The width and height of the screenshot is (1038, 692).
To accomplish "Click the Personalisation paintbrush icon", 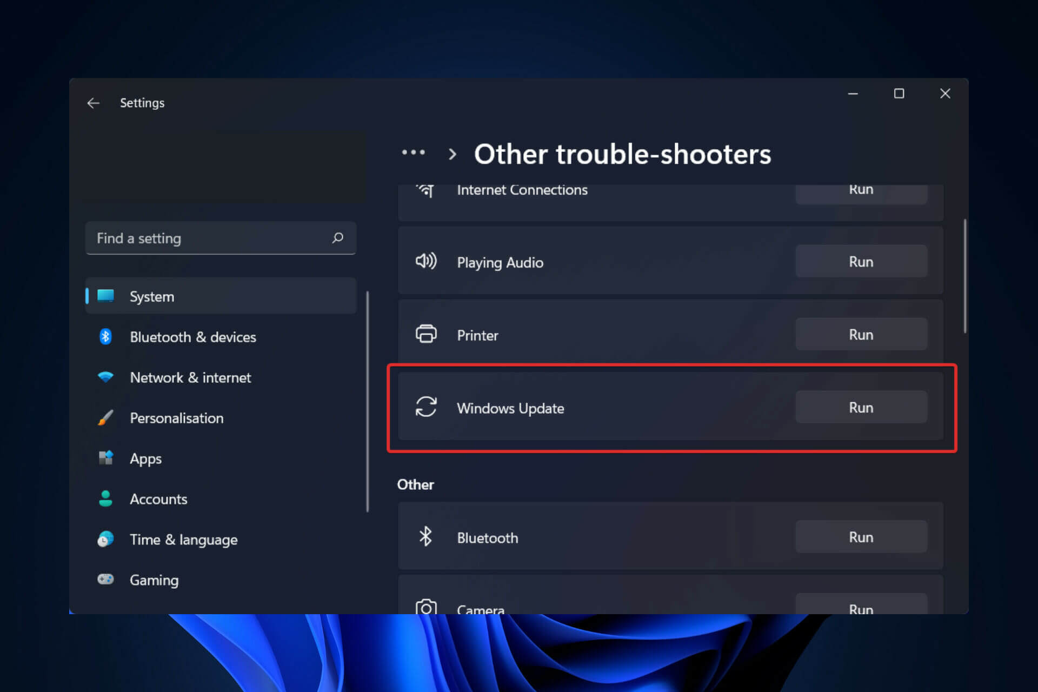I will click(x=105, y=417).
